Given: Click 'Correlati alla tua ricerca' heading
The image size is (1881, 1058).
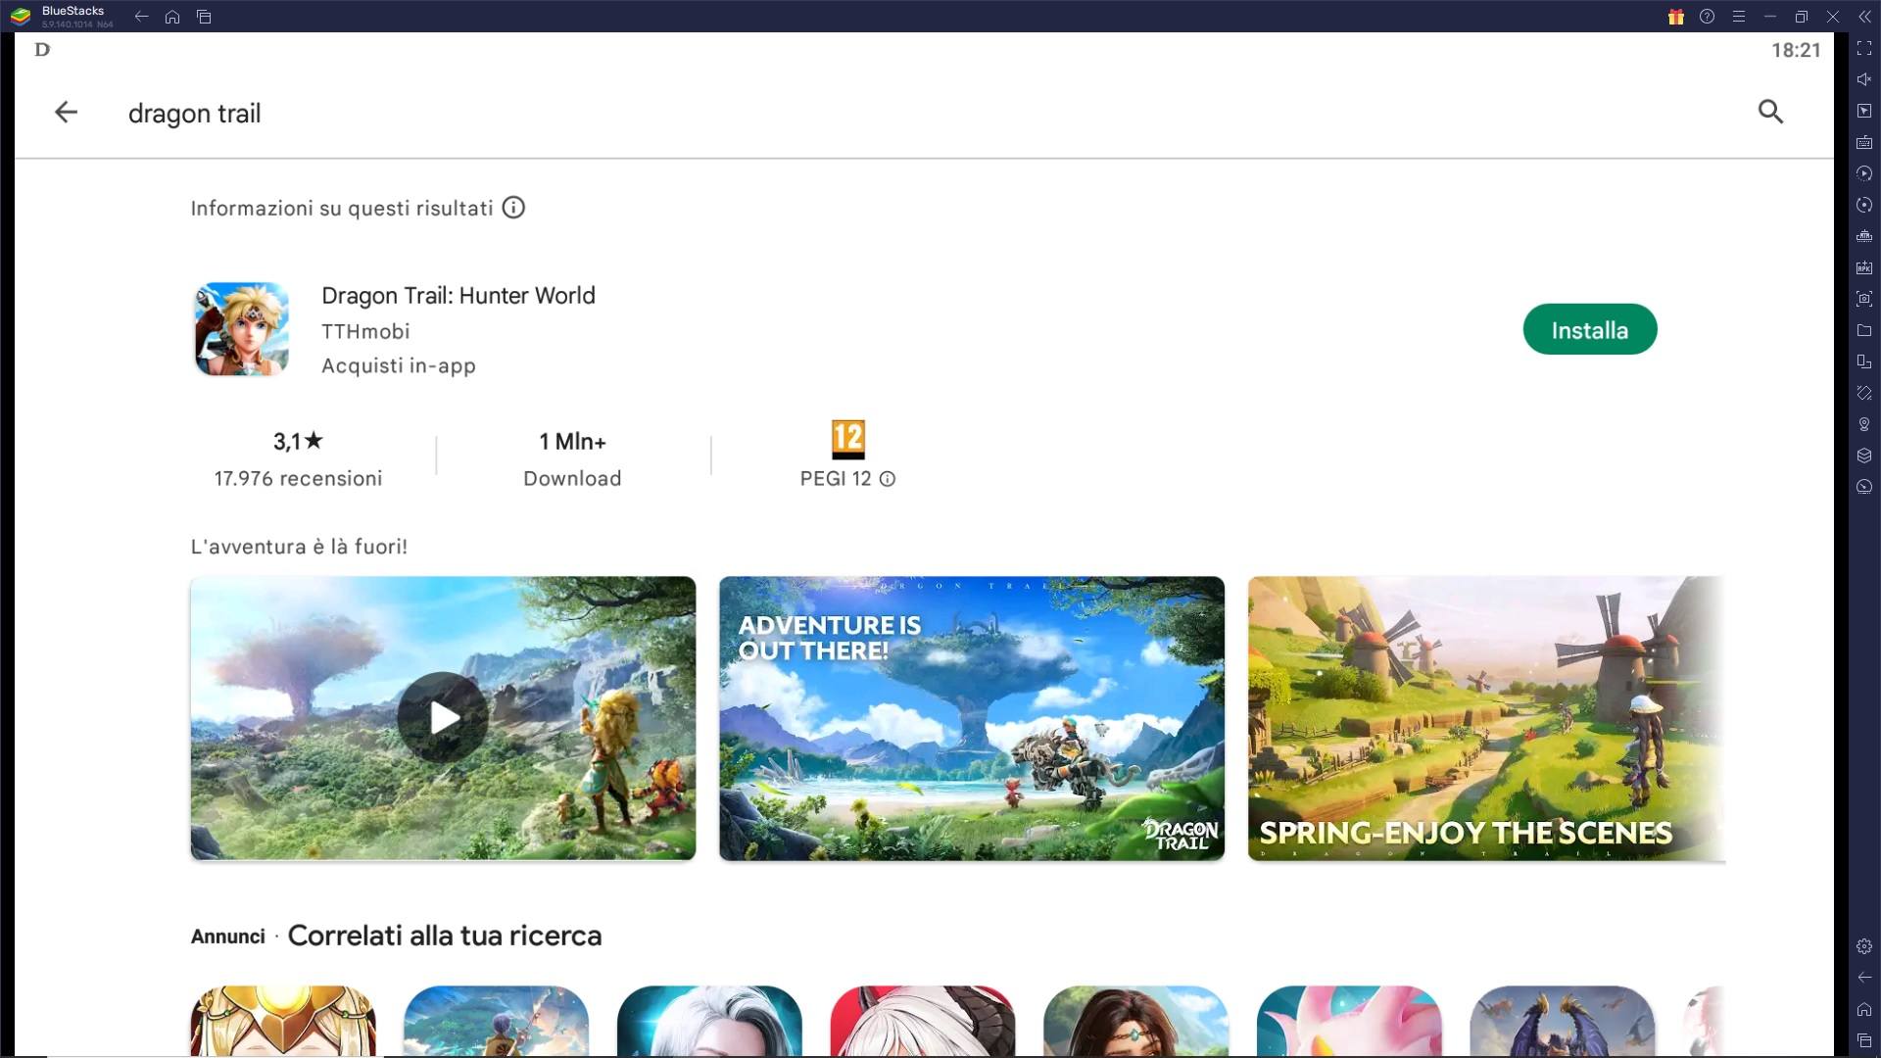Looking at the screenshot, I should tap(445, 936).
